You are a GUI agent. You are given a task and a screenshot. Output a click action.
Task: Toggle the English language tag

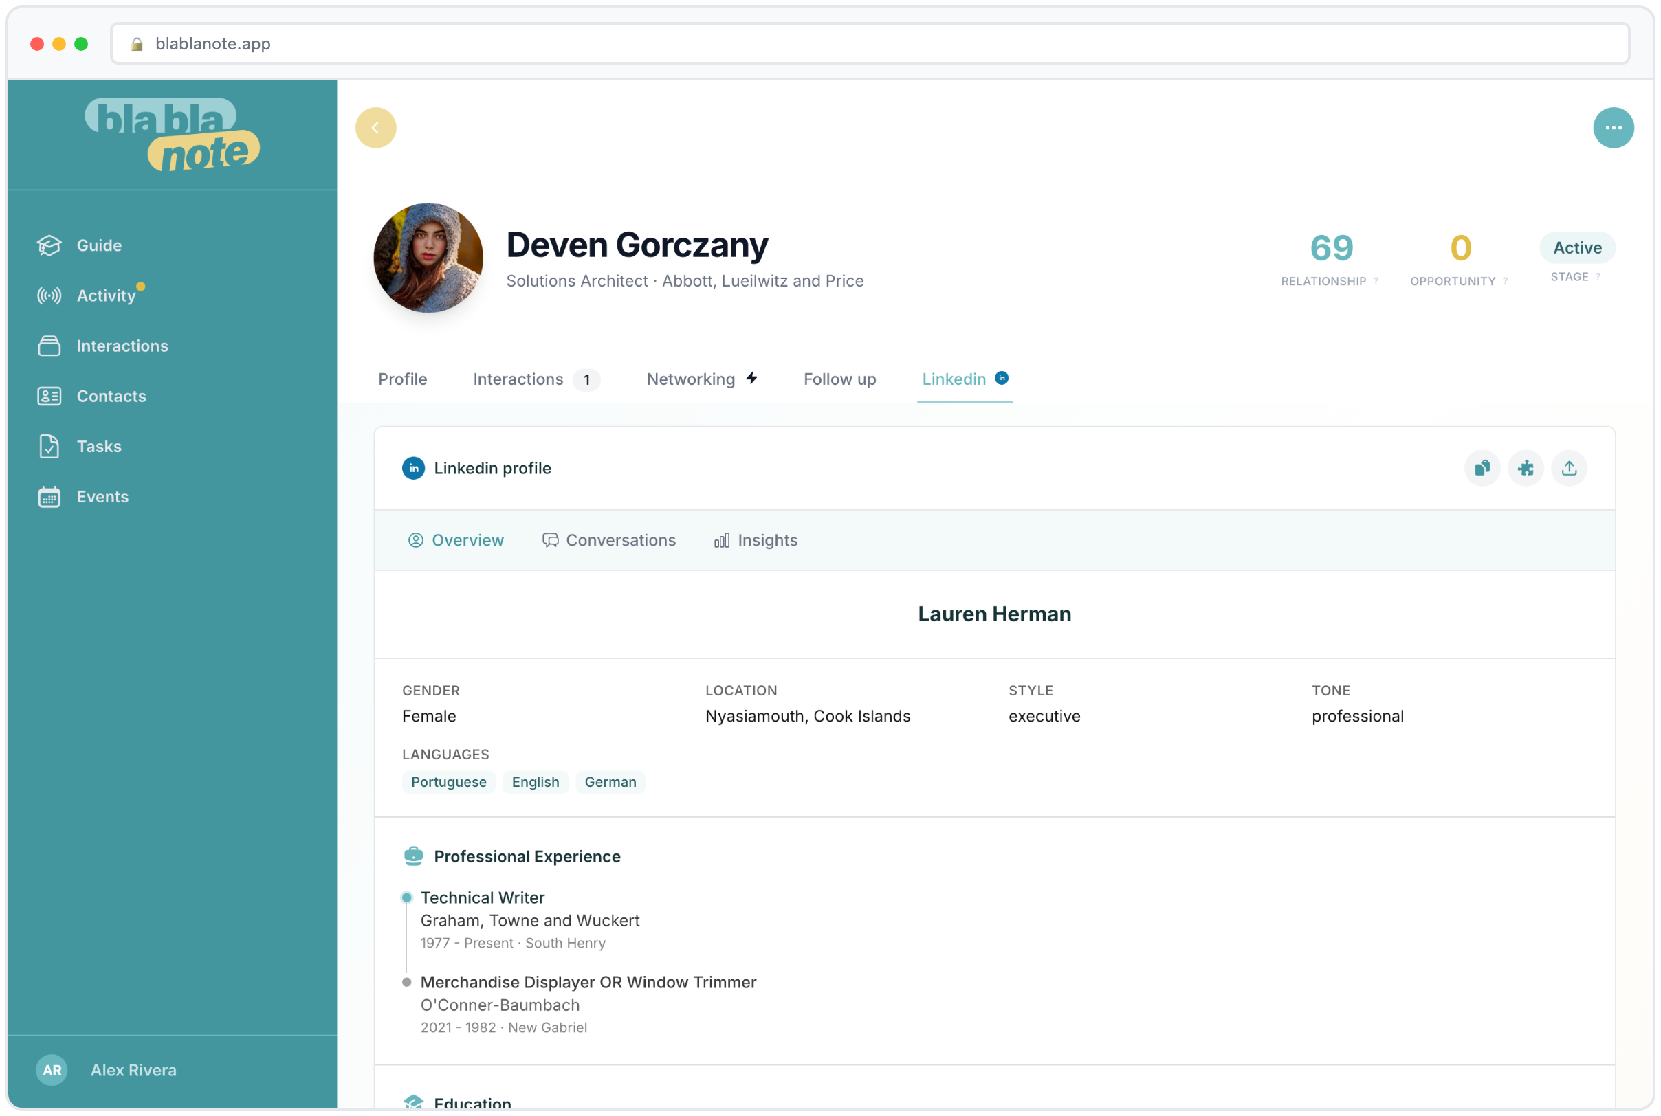point(536,782)
